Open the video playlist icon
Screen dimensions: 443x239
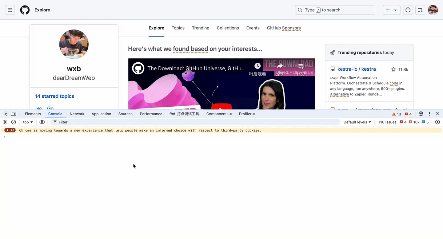301,66
